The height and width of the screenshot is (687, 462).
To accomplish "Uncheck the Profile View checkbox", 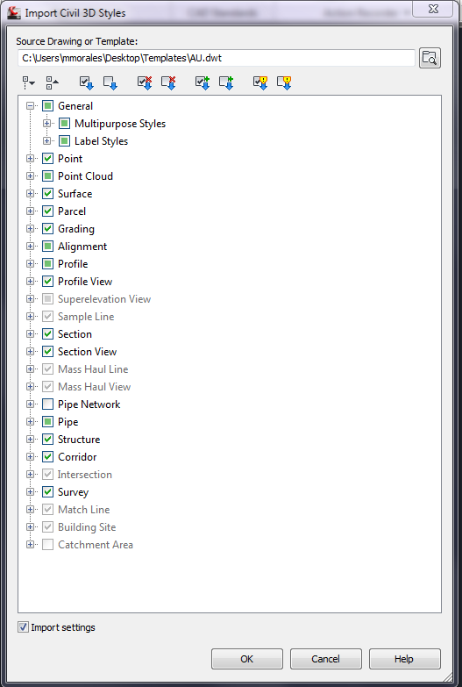I will pyautogui.click(x=47, y=281).
